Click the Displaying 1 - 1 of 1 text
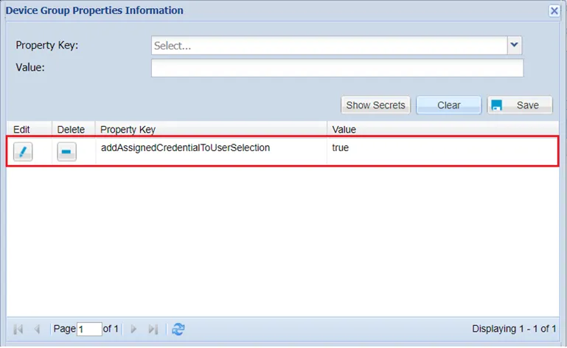 point(514,329)
